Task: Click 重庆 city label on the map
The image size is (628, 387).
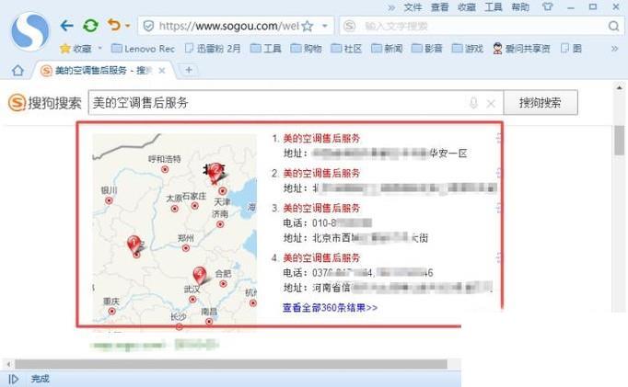Action: [x=110, y=301]
